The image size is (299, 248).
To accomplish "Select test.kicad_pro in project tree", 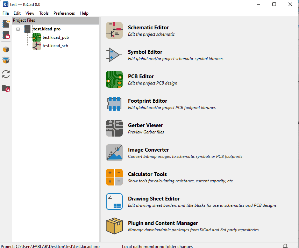I will tap(47, 29).
